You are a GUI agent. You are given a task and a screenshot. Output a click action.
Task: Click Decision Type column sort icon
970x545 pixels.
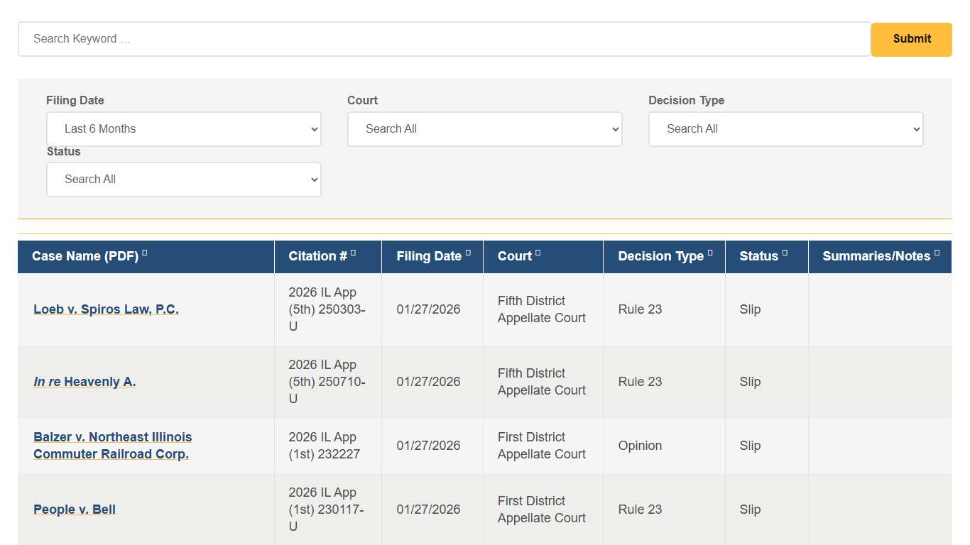pos(710,253)
